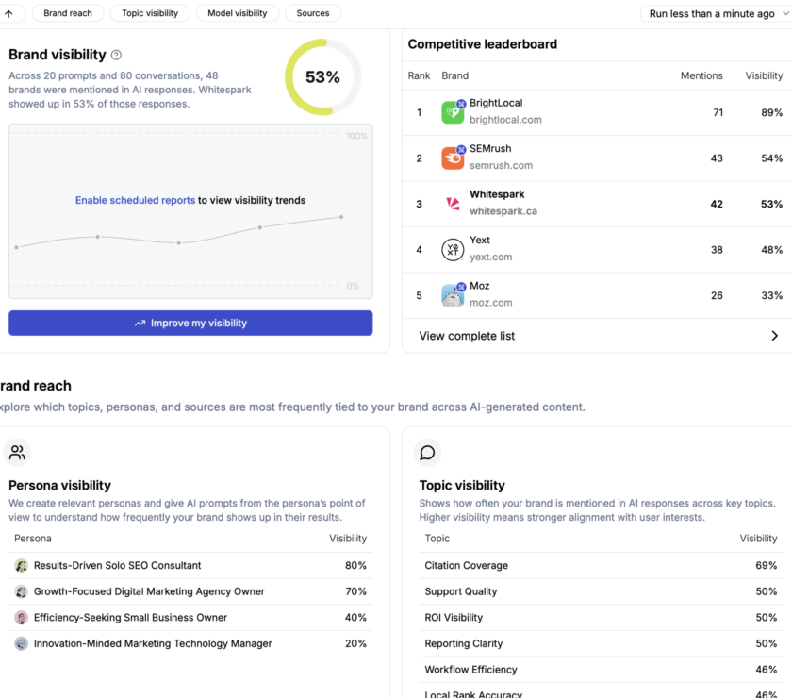
Task: Click the Rank column header
Action: (x=419, y=75)
